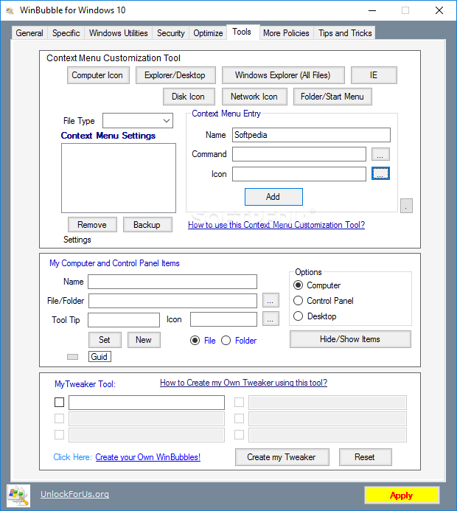The height and width of the screenshot is (511, 457).
Task: Open the Optimize tab
Action: pos(208,33)
